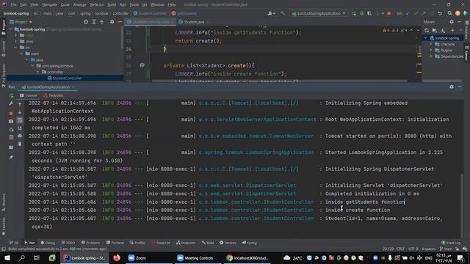Click select opened file icon in Project panel
The width and height of the screenshot is (470, 264).
(86, 22)
